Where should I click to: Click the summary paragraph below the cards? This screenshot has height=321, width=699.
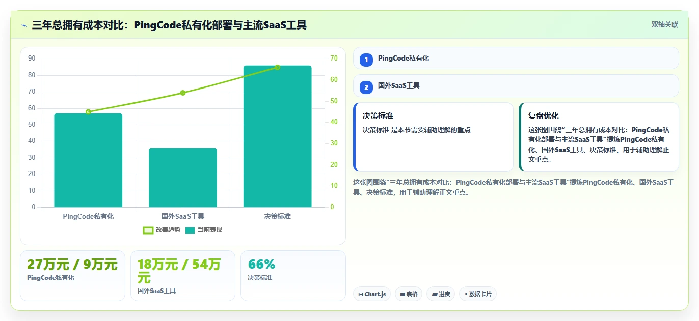(x=514, y=187)
